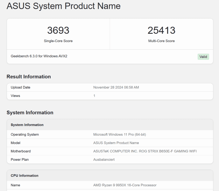This screenshot has height=191, width=219.
Task: Click the green Valid badge
Action: click(203, 57)
